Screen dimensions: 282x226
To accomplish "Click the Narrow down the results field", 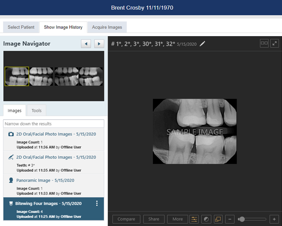I will point(53,124).
